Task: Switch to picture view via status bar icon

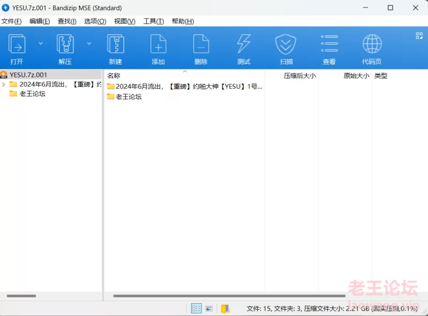Action: (x=209, y=309)
